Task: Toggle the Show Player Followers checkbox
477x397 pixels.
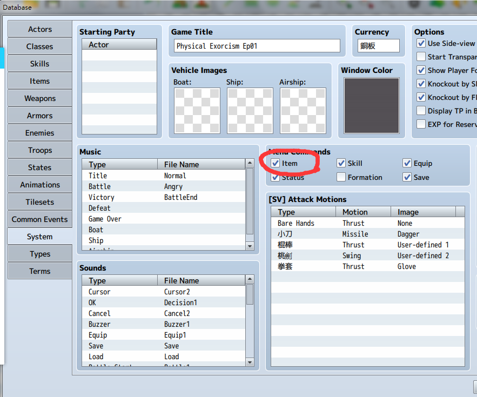Action: tap(421, 70)
